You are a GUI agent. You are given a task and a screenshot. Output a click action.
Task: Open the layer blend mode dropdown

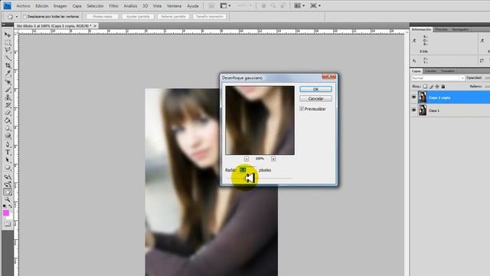(438, 78)
